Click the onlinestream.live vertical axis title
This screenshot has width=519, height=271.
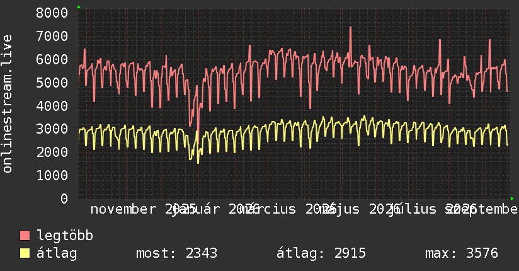tap(7, 104)
